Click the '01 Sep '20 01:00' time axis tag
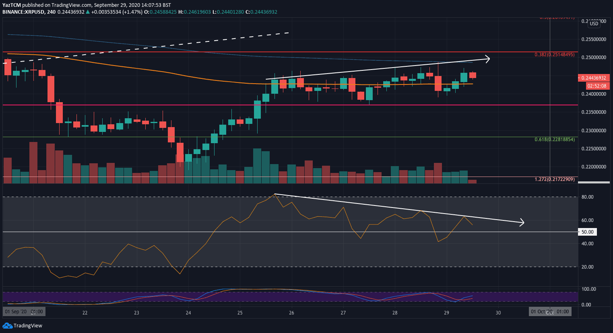 tap(23, 312)
